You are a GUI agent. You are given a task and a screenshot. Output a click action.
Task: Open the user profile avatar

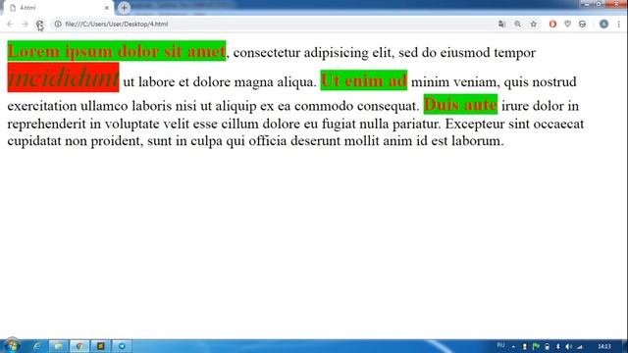[603, 24]
